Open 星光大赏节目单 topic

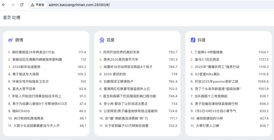pos(24,89)
